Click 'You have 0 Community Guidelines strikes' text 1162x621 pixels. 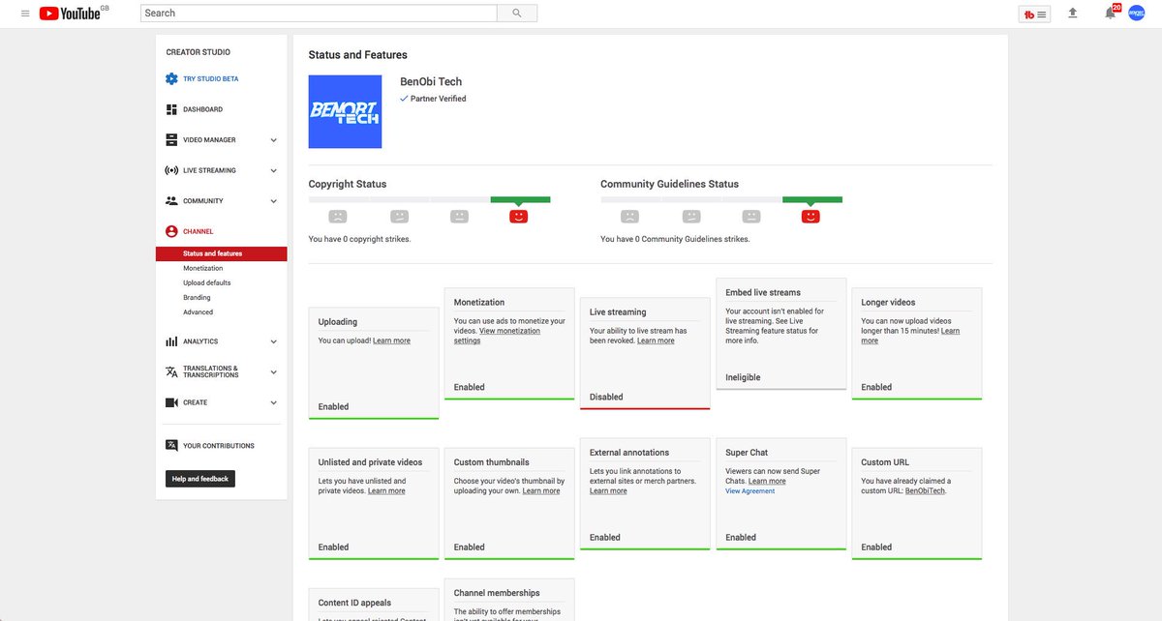point(675,239)
